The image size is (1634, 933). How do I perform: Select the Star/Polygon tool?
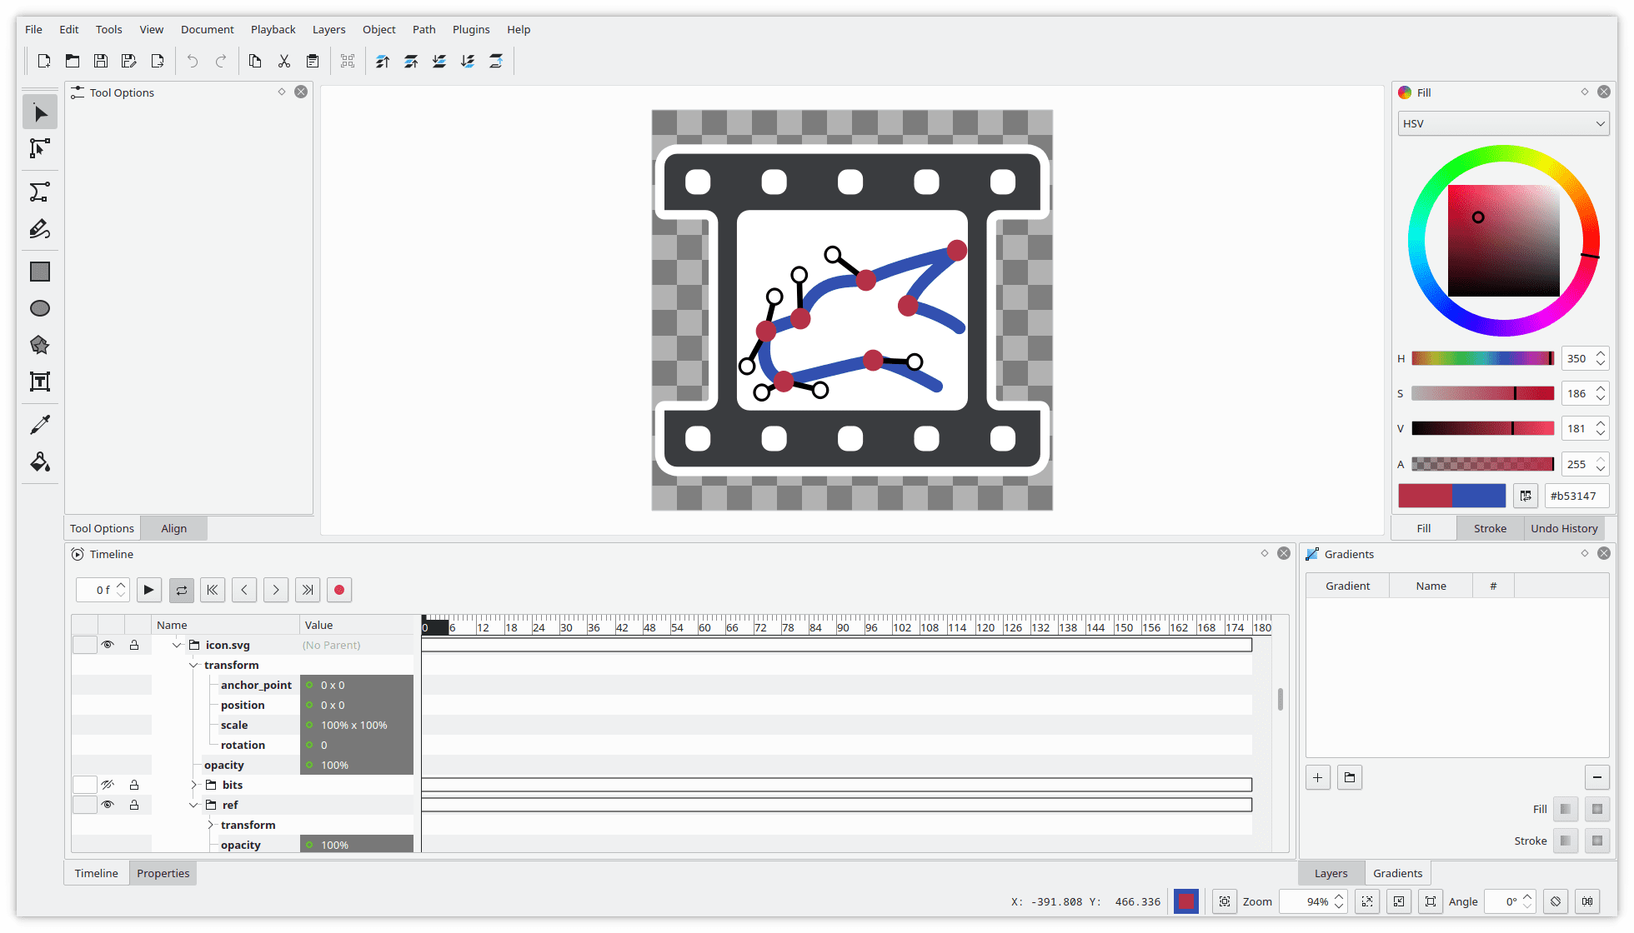[x=40, y=344]
